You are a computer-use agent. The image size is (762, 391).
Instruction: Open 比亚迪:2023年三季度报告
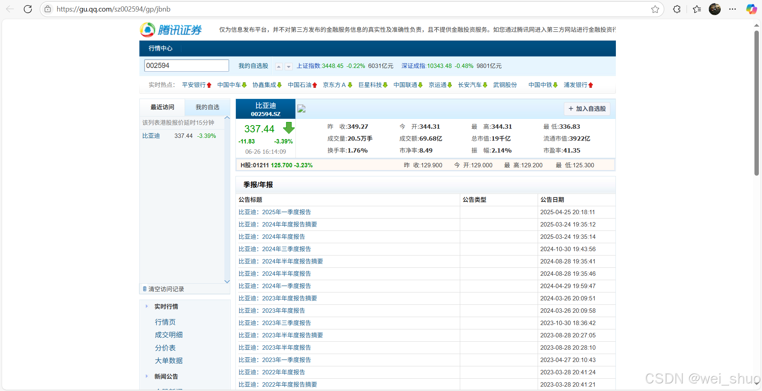point(275,323)
